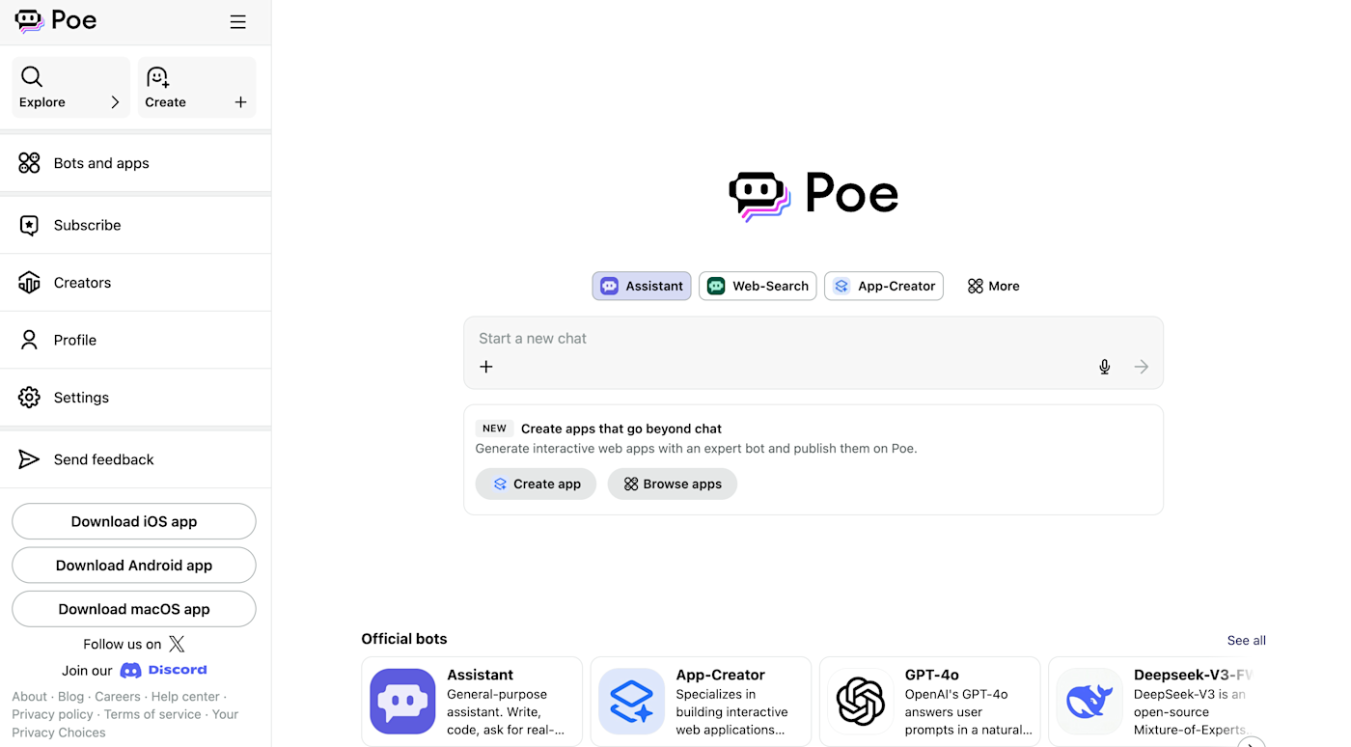Open the Discord invite link
The image size is (1351, 747).
click(163, 670)
